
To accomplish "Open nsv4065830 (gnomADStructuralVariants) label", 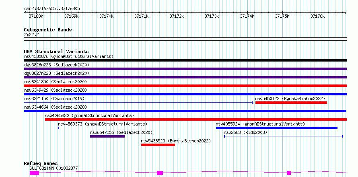I will [x=89, y=115].
